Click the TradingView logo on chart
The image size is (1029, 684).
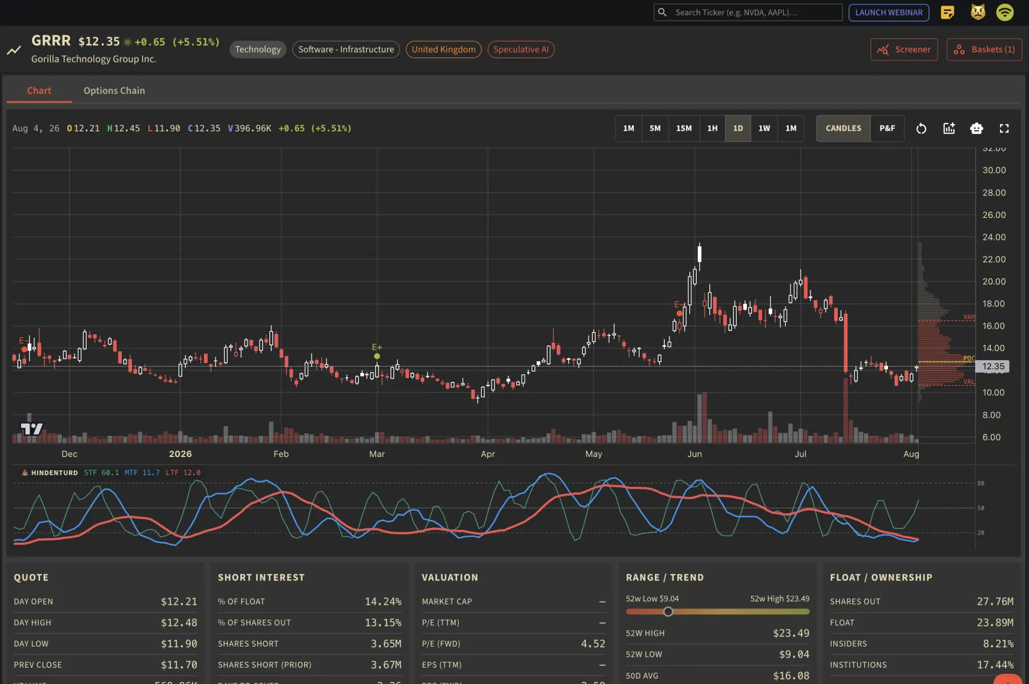tap(31, 429)
